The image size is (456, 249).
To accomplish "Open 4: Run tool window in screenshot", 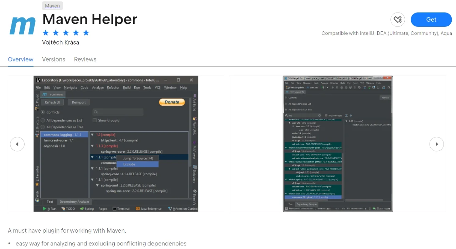I will pos(50,209).
